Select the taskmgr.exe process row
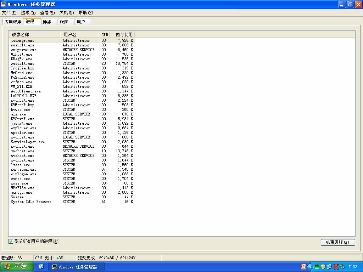The width and height of the screenshot is (363, 272). (72, 40)
